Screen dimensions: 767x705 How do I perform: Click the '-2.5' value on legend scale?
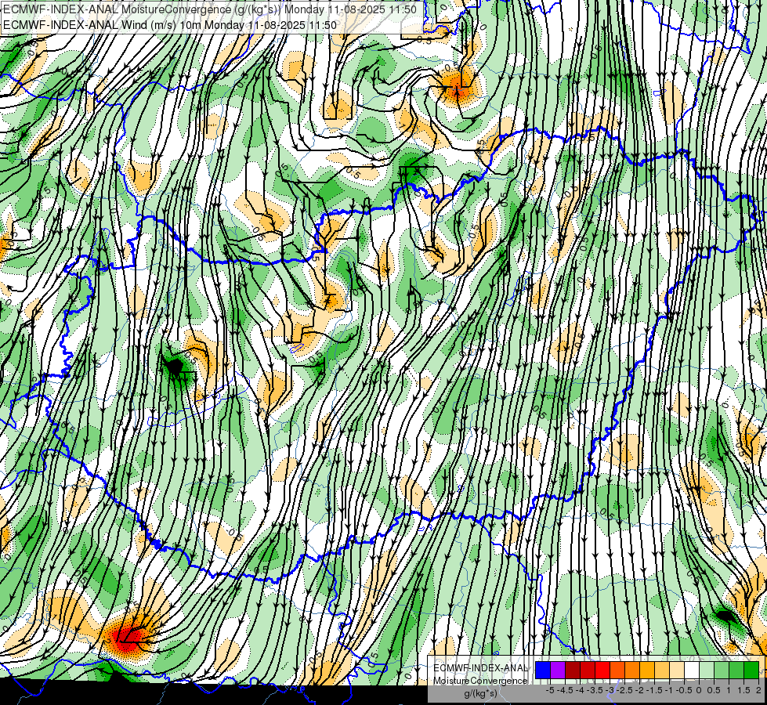point(625,690)
